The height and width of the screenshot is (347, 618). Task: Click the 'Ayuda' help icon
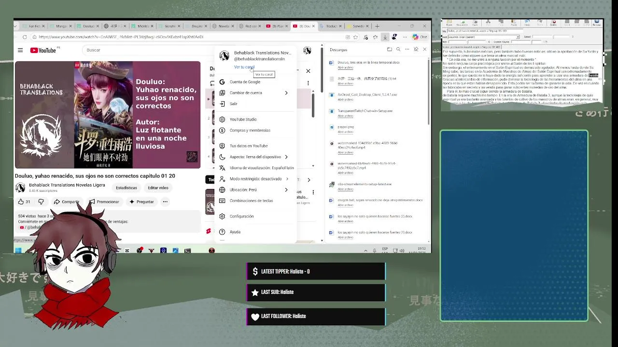click(x=222, y=232)
